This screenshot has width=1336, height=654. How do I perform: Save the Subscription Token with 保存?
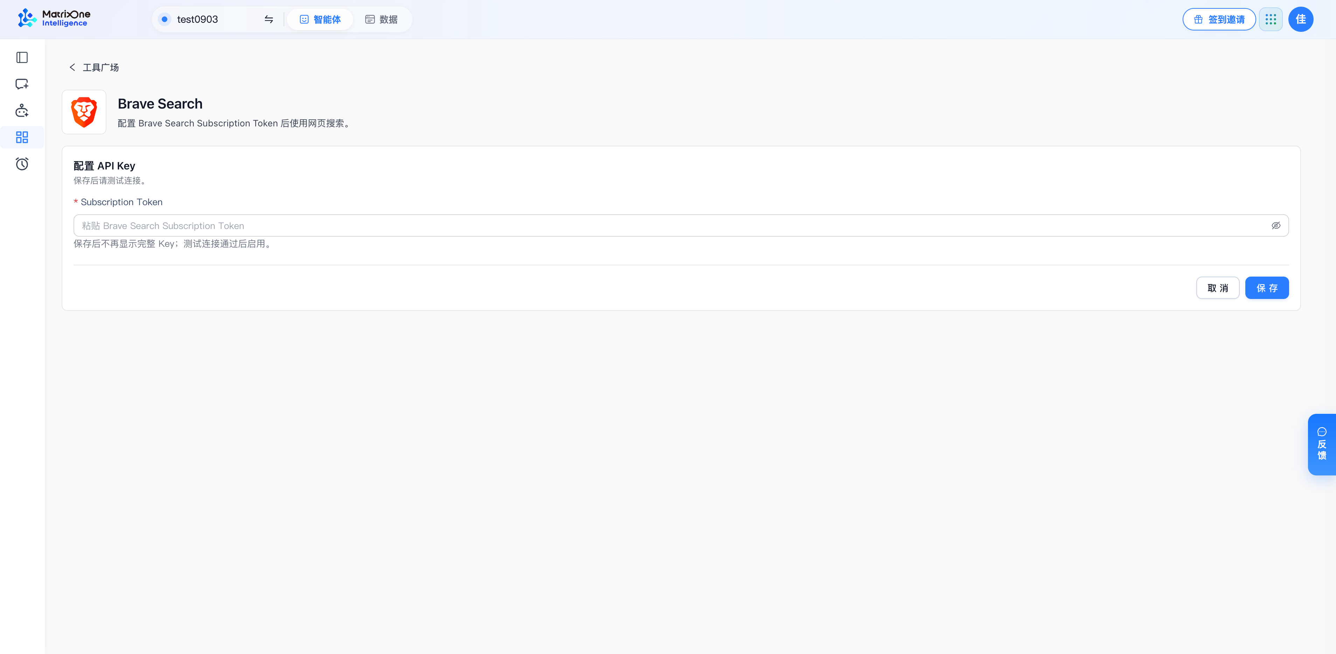(x=1267, y=288)
